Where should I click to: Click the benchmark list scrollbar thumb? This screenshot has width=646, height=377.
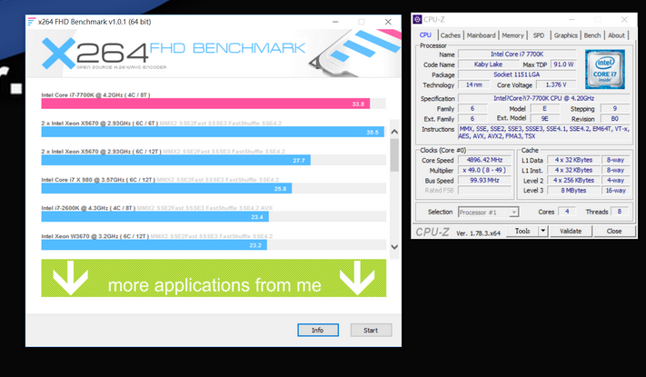tap(394, 155)
